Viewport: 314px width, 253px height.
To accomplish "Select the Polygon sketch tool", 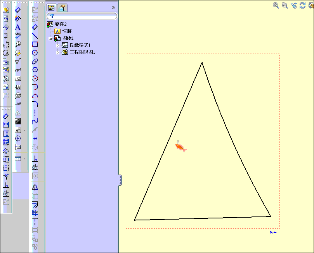I will 35,70.
